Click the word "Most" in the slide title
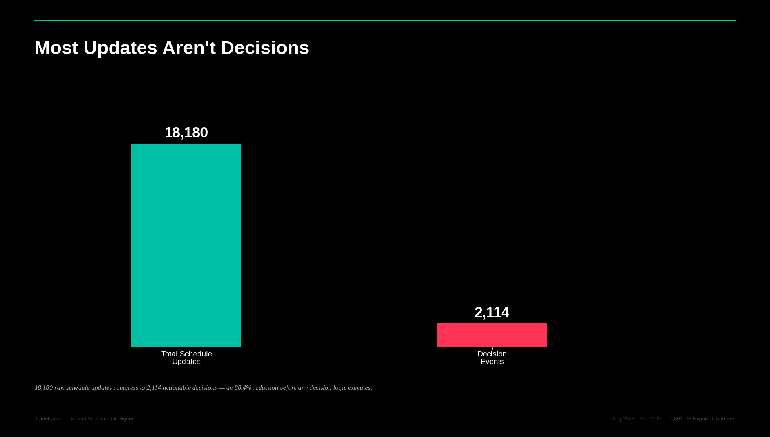Viewport: 770px width, 437px height. (x=56, y=48)
